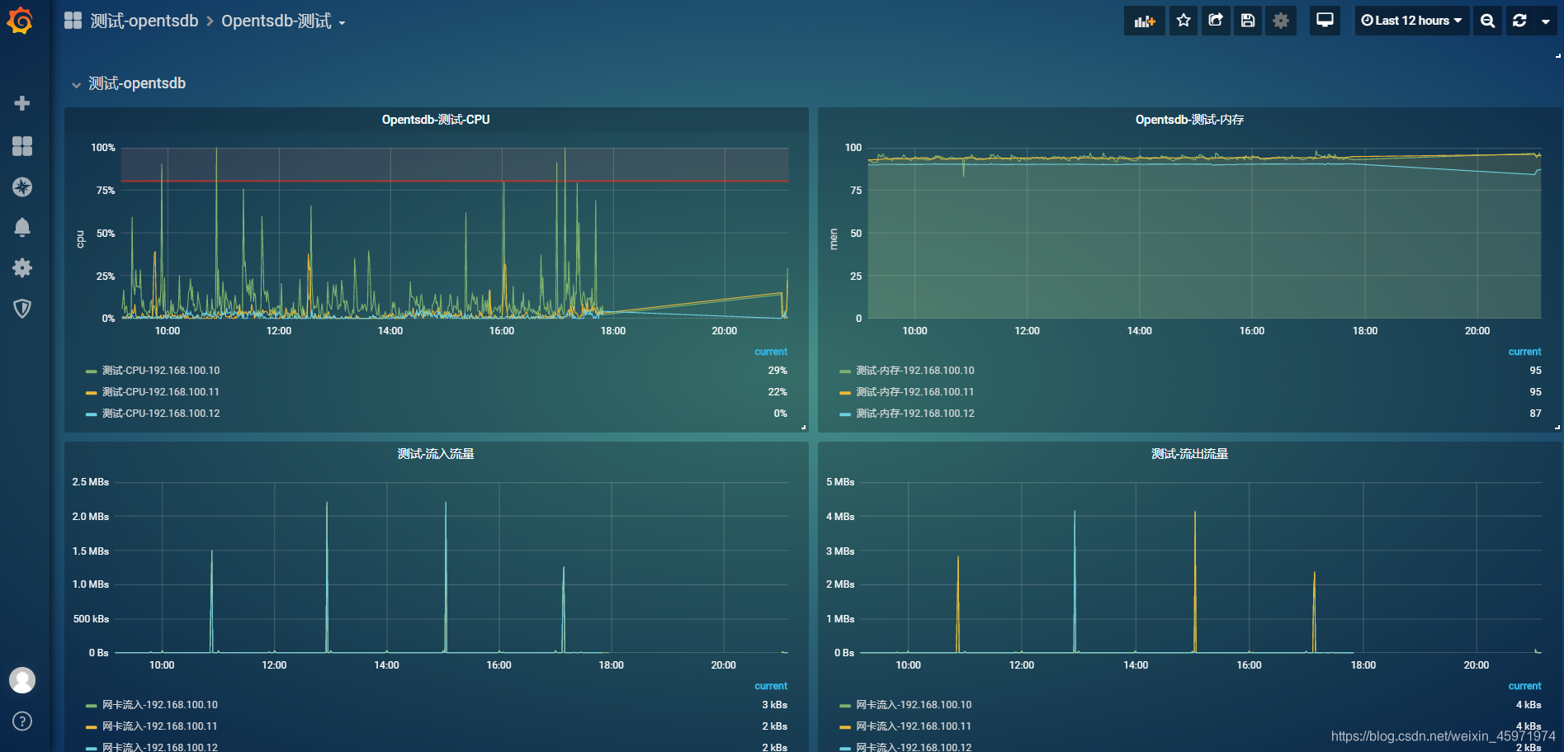Viewport: 1564px width, 752px height.
Task: Click the Share dashboard icon
Action: [x=1216, y=21]
